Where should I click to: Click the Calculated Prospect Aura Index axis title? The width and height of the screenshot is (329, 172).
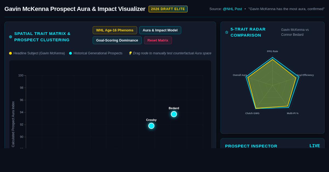(x=13, y=124)
